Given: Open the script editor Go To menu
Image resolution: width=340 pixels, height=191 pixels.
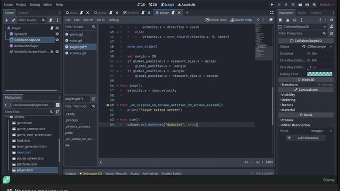Looking at the screenshot, I should pos(101,20).
